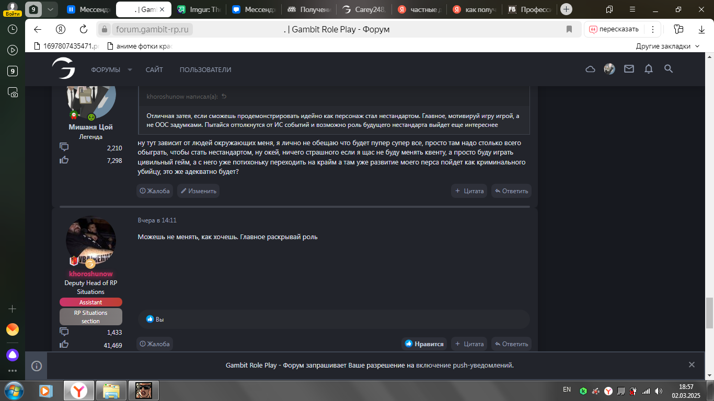Expand the Другие закладки bookmarks folder
This screenshot has height=401, width=714.
(x=667, y=46)
